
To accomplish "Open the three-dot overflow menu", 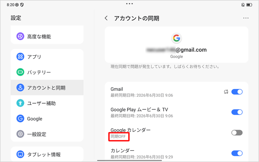I will pyautogui.click(x=246, y=18).
